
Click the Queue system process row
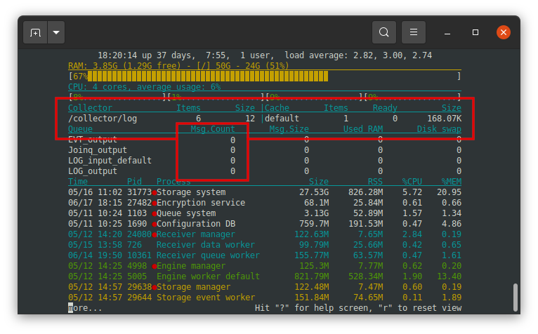pyautogui.click(x=265, y=213)
